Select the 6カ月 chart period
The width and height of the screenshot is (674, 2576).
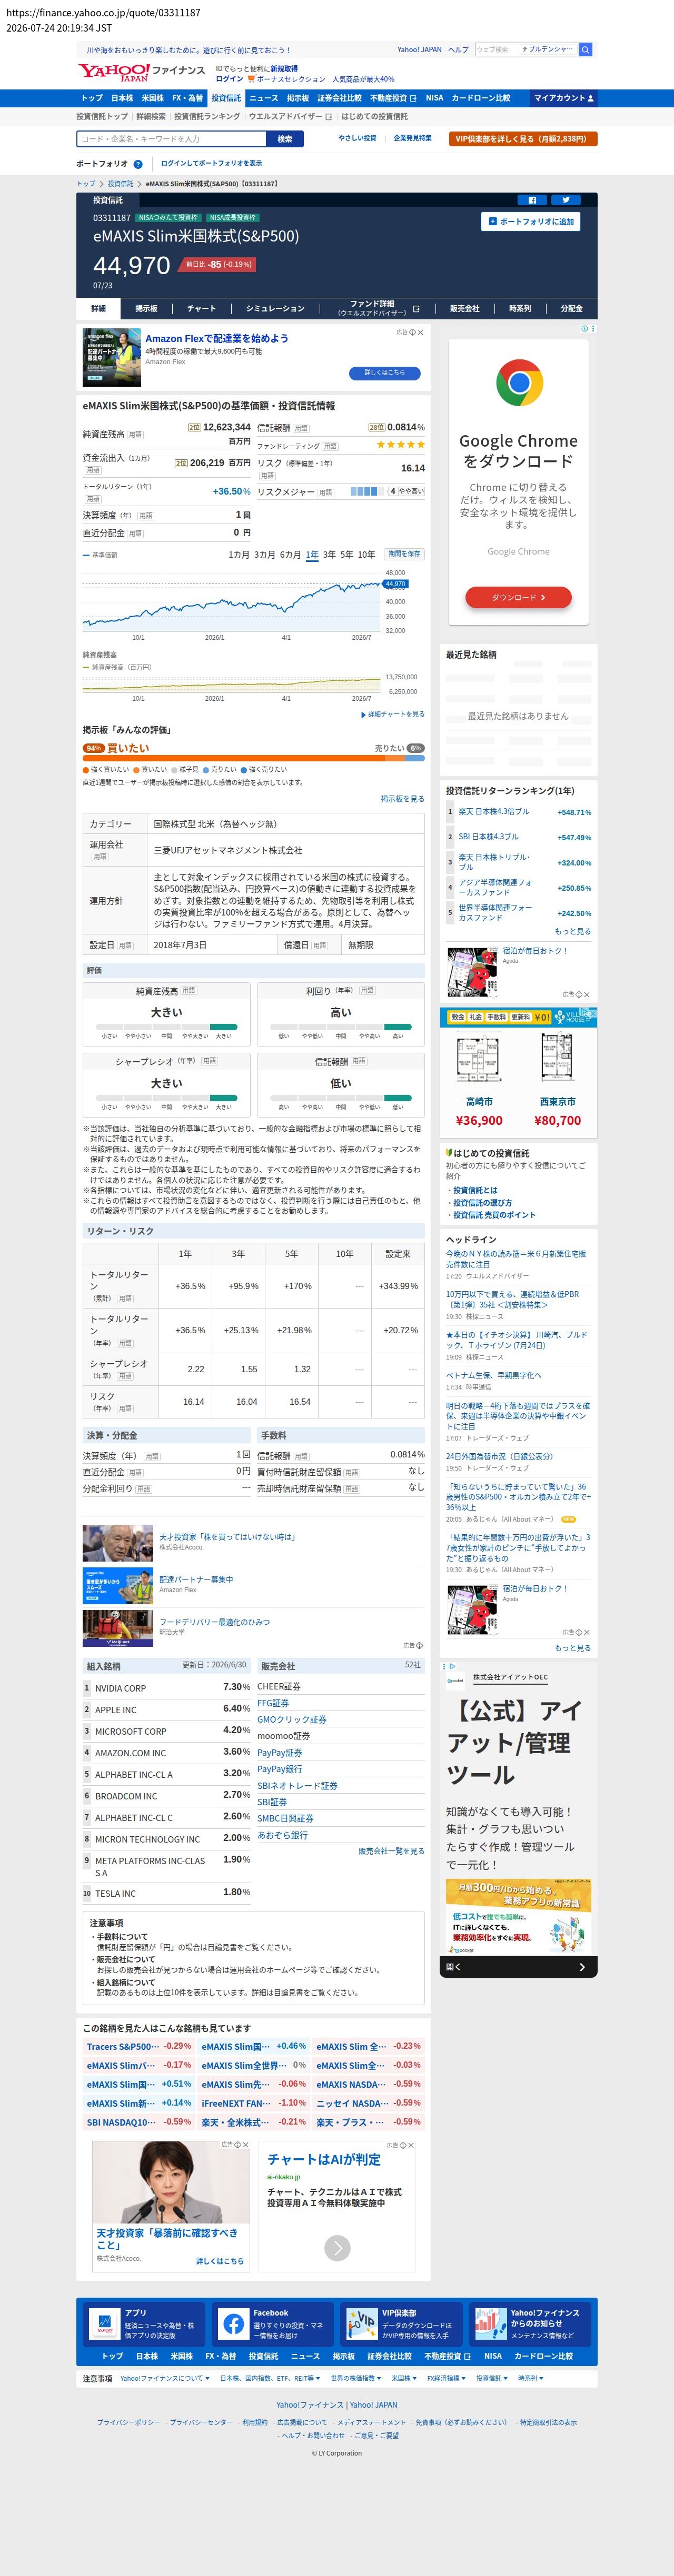coord(291,554)
